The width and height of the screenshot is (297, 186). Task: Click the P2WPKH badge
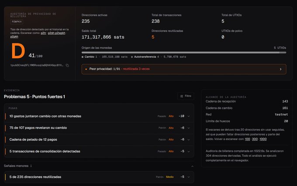coord(17,22)
